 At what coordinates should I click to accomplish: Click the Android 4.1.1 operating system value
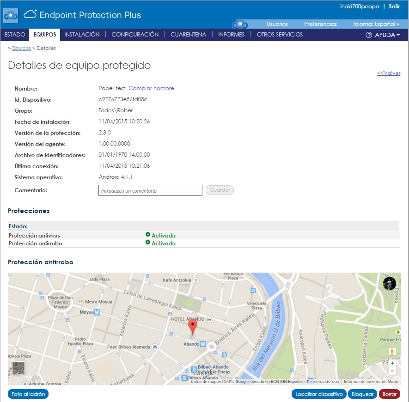coord(116,177)
